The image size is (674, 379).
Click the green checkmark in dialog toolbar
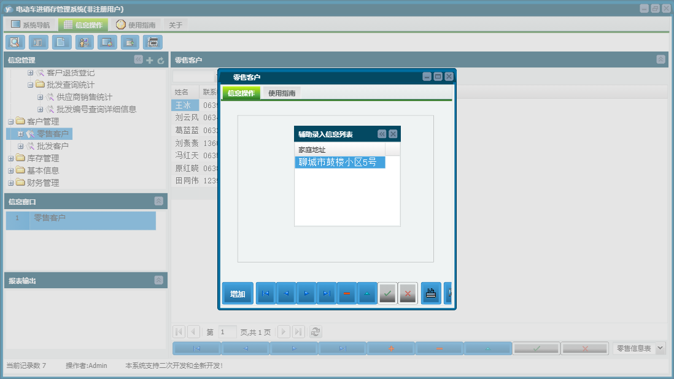(387, 294)
